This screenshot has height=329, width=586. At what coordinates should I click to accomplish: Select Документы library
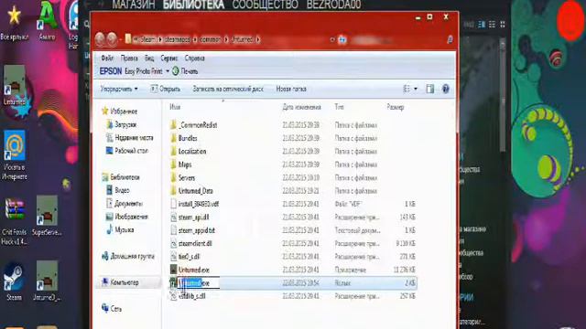point(125,203)
